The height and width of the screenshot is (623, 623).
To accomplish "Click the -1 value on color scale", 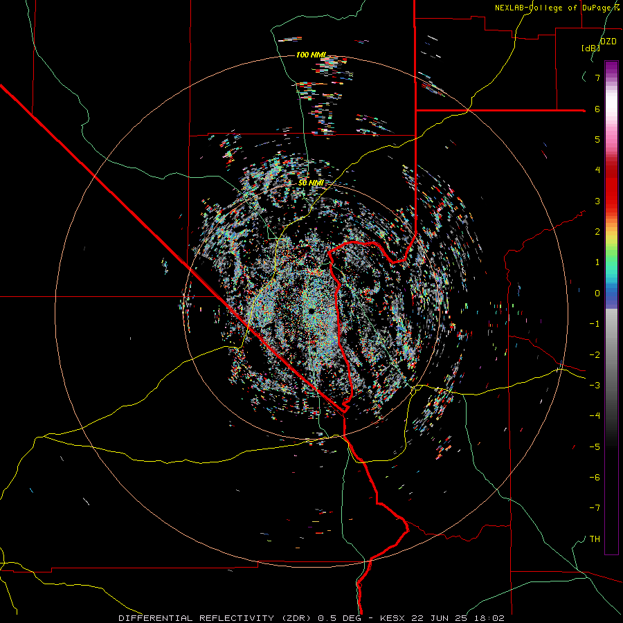I will coord(595,324).
